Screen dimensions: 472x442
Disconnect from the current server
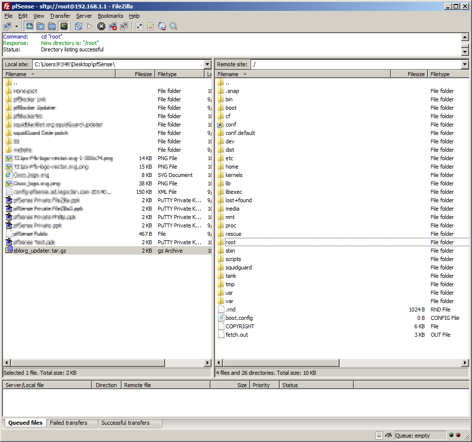tap(113, 27)
